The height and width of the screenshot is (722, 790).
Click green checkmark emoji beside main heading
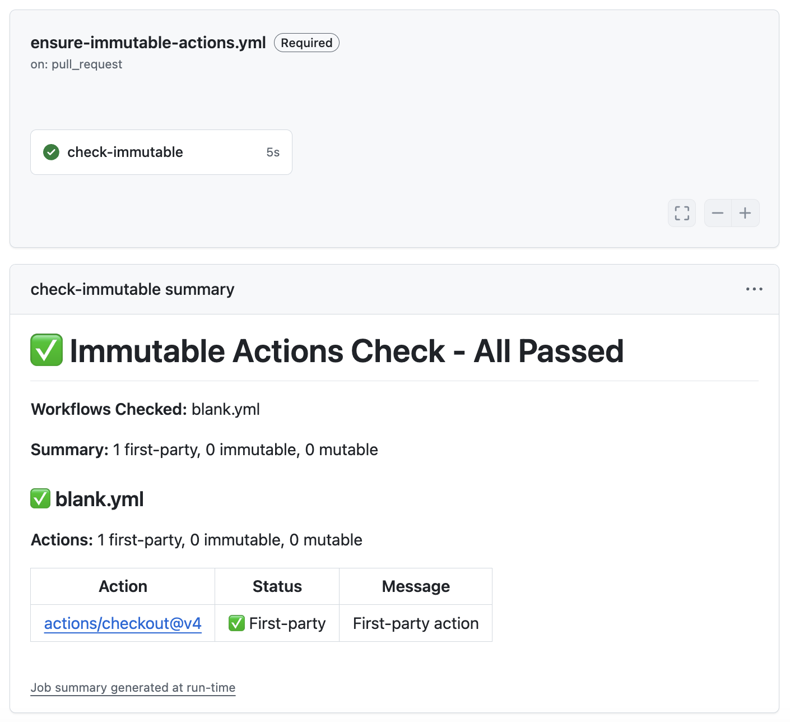click(x=47, y=350)
